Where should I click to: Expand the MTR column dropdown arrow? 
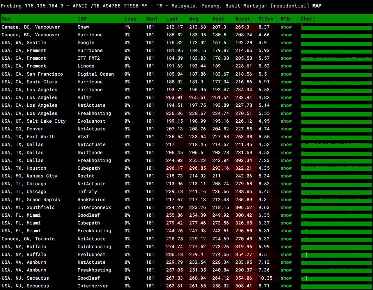[x=291, y=19]
